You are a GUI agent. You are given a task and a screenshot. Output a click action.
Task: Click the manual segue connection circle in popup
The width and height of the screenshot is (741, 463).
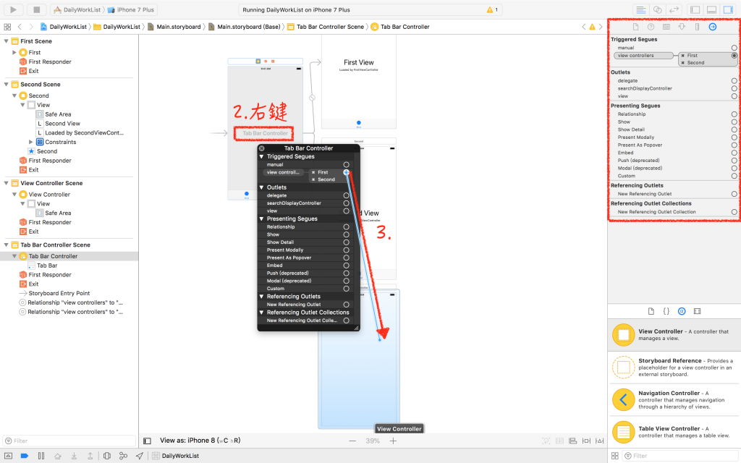pyautogui.click(x=347, y=164)
